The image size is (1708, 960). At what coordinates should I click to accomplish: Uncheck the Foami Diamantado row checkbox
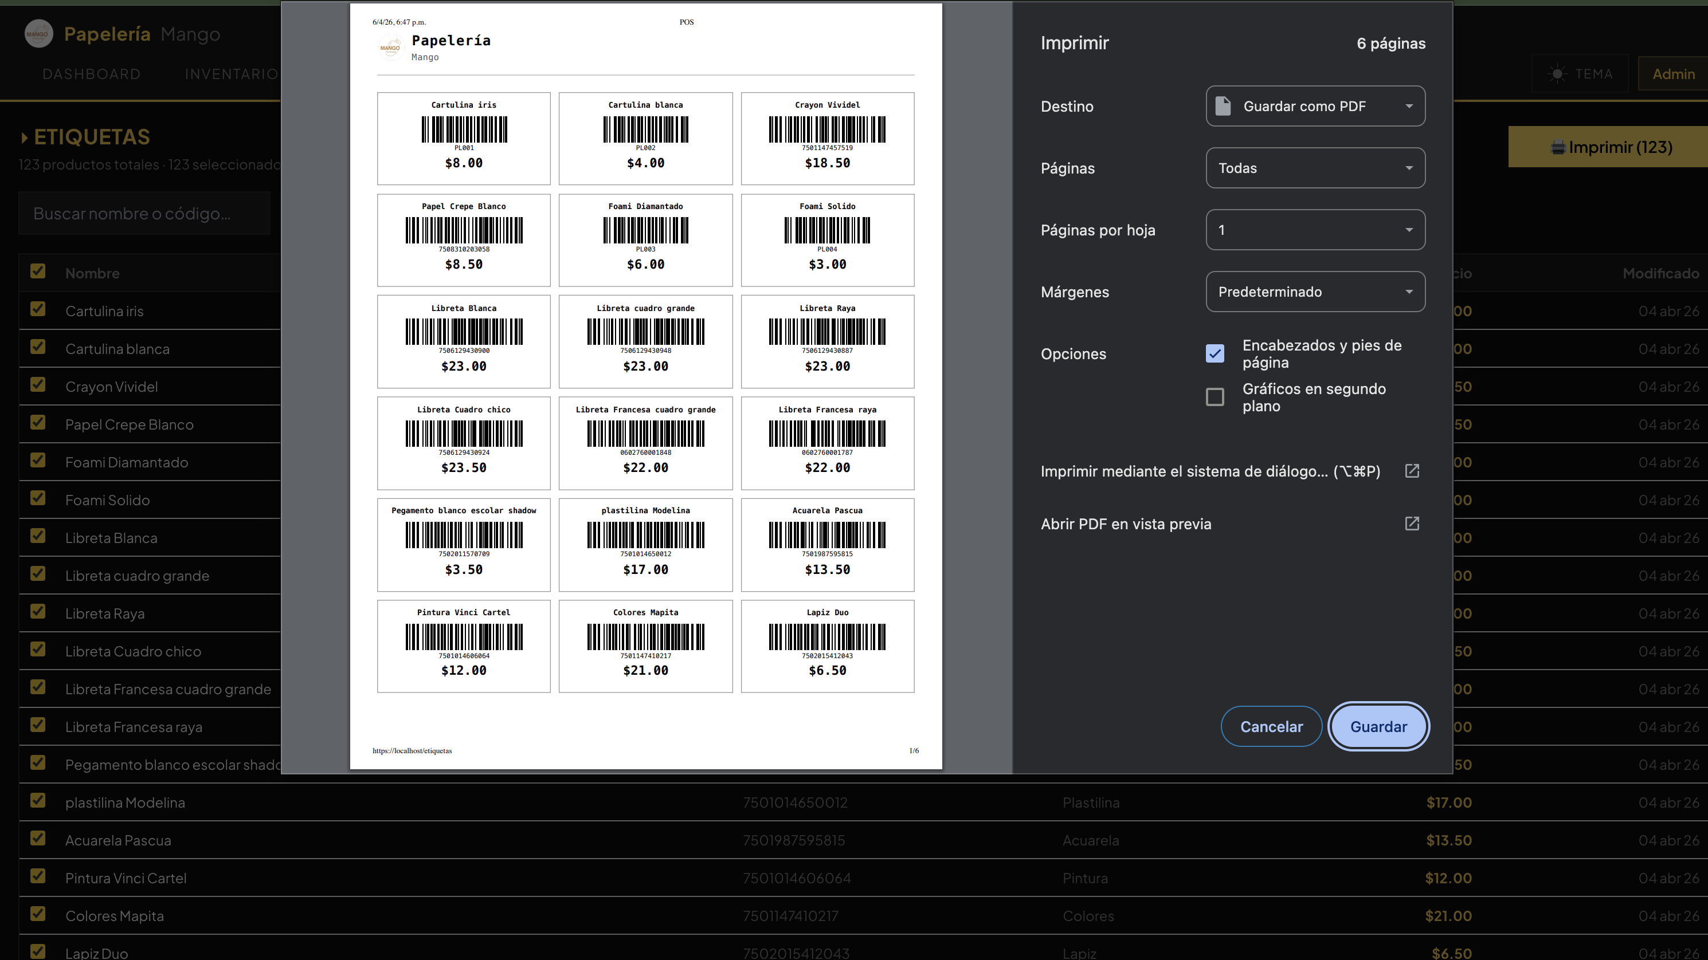tap(38, 461)
